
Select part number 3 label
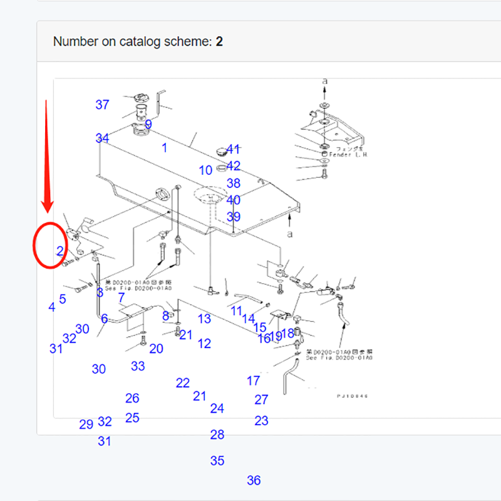(x=100, y=292)
